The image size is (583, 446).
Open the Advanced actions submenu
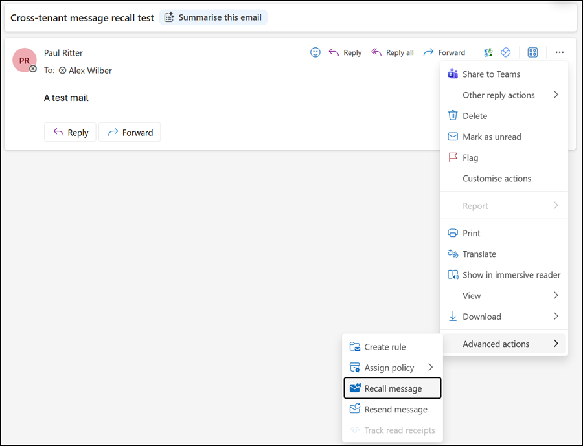pos(504,344)
